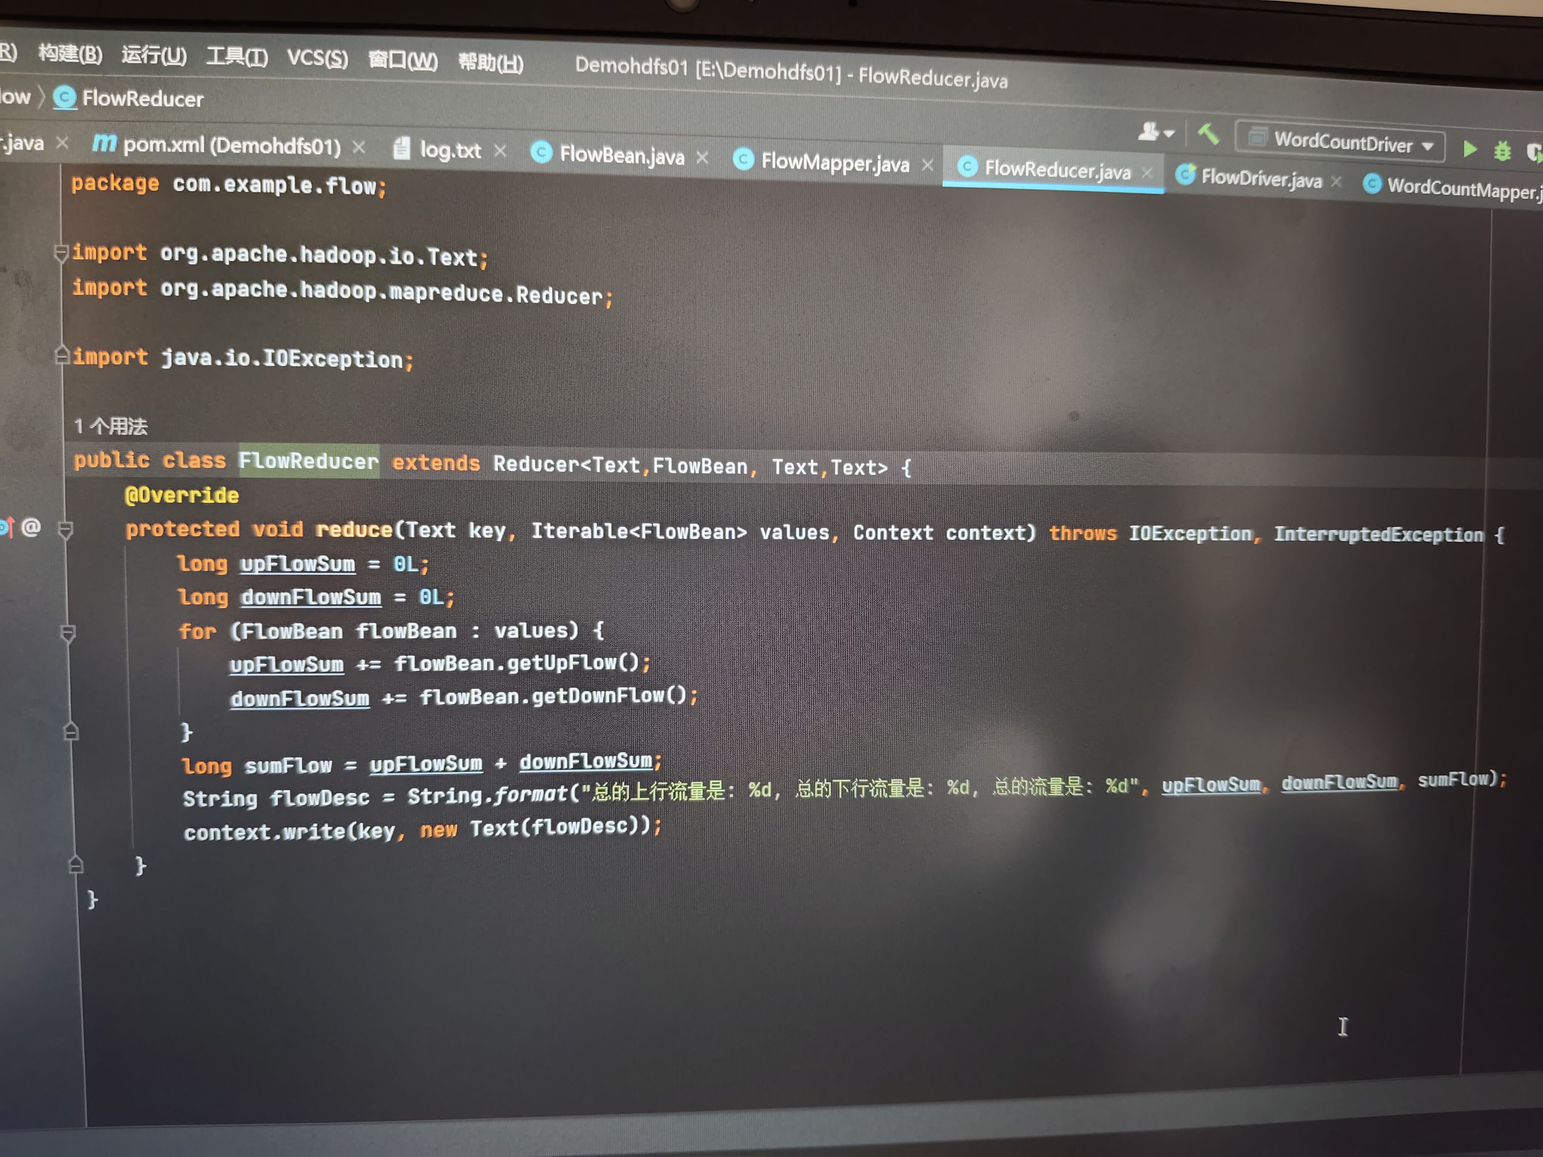Collapse the for loop fold marker
Viewport: 1543px width, 1157px height.
click(x=68, y=633)
